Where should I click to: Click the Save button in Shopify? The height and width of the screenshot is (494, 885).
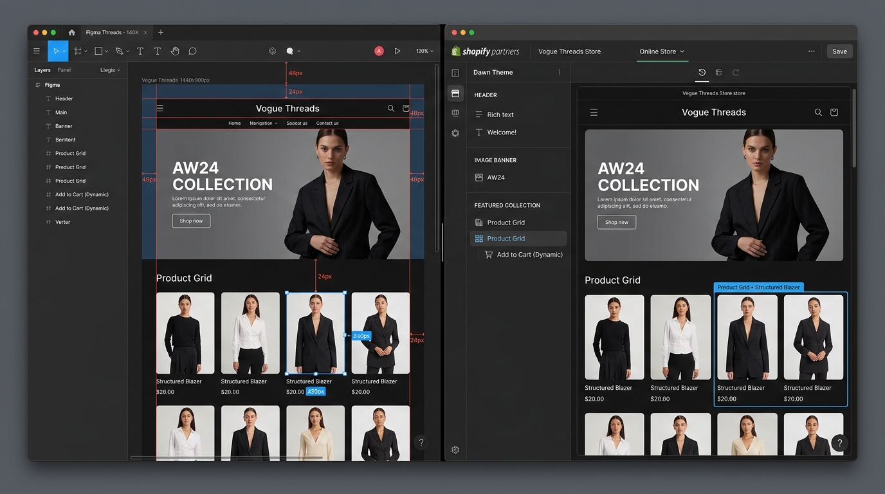click(x=839, y=51)
